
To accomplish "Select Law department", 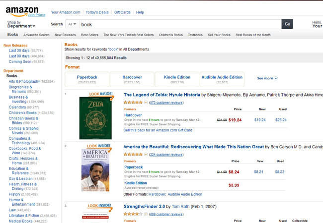I will [x=12, y=210].
